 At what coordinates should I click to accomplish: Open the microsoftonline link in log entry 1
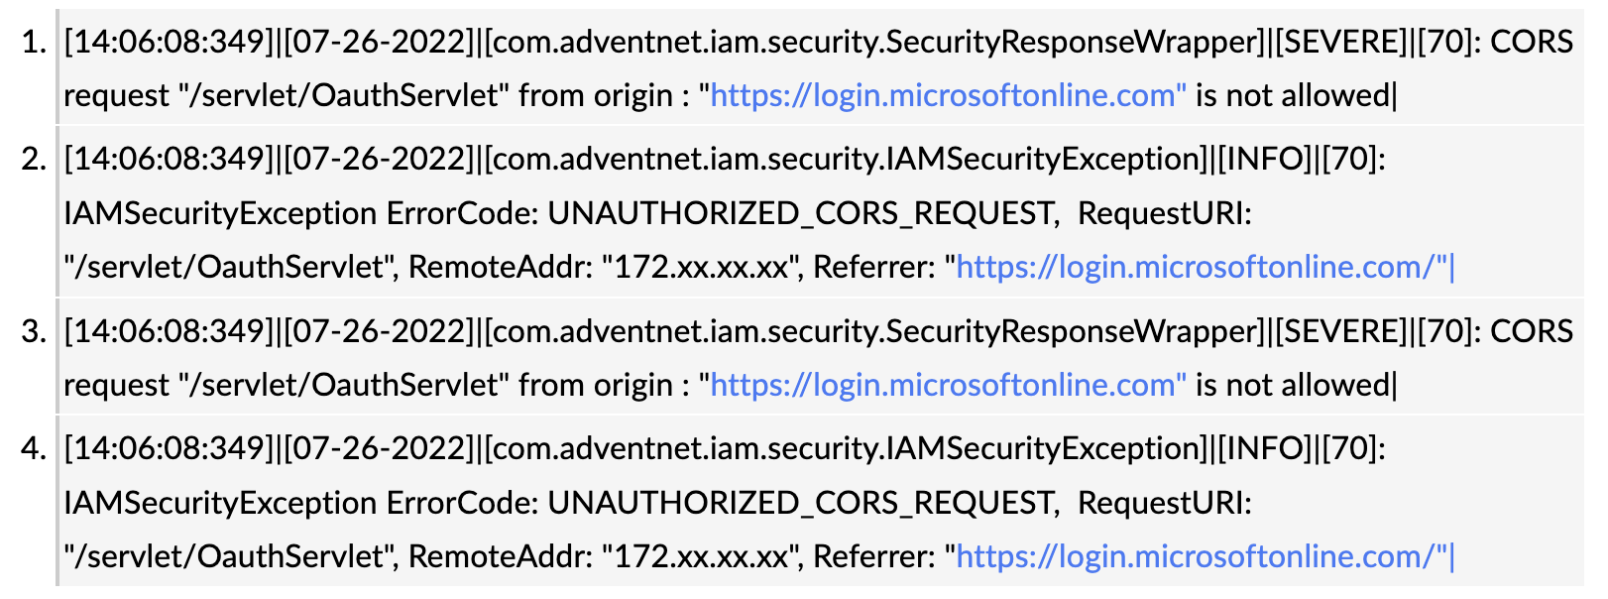948,96
